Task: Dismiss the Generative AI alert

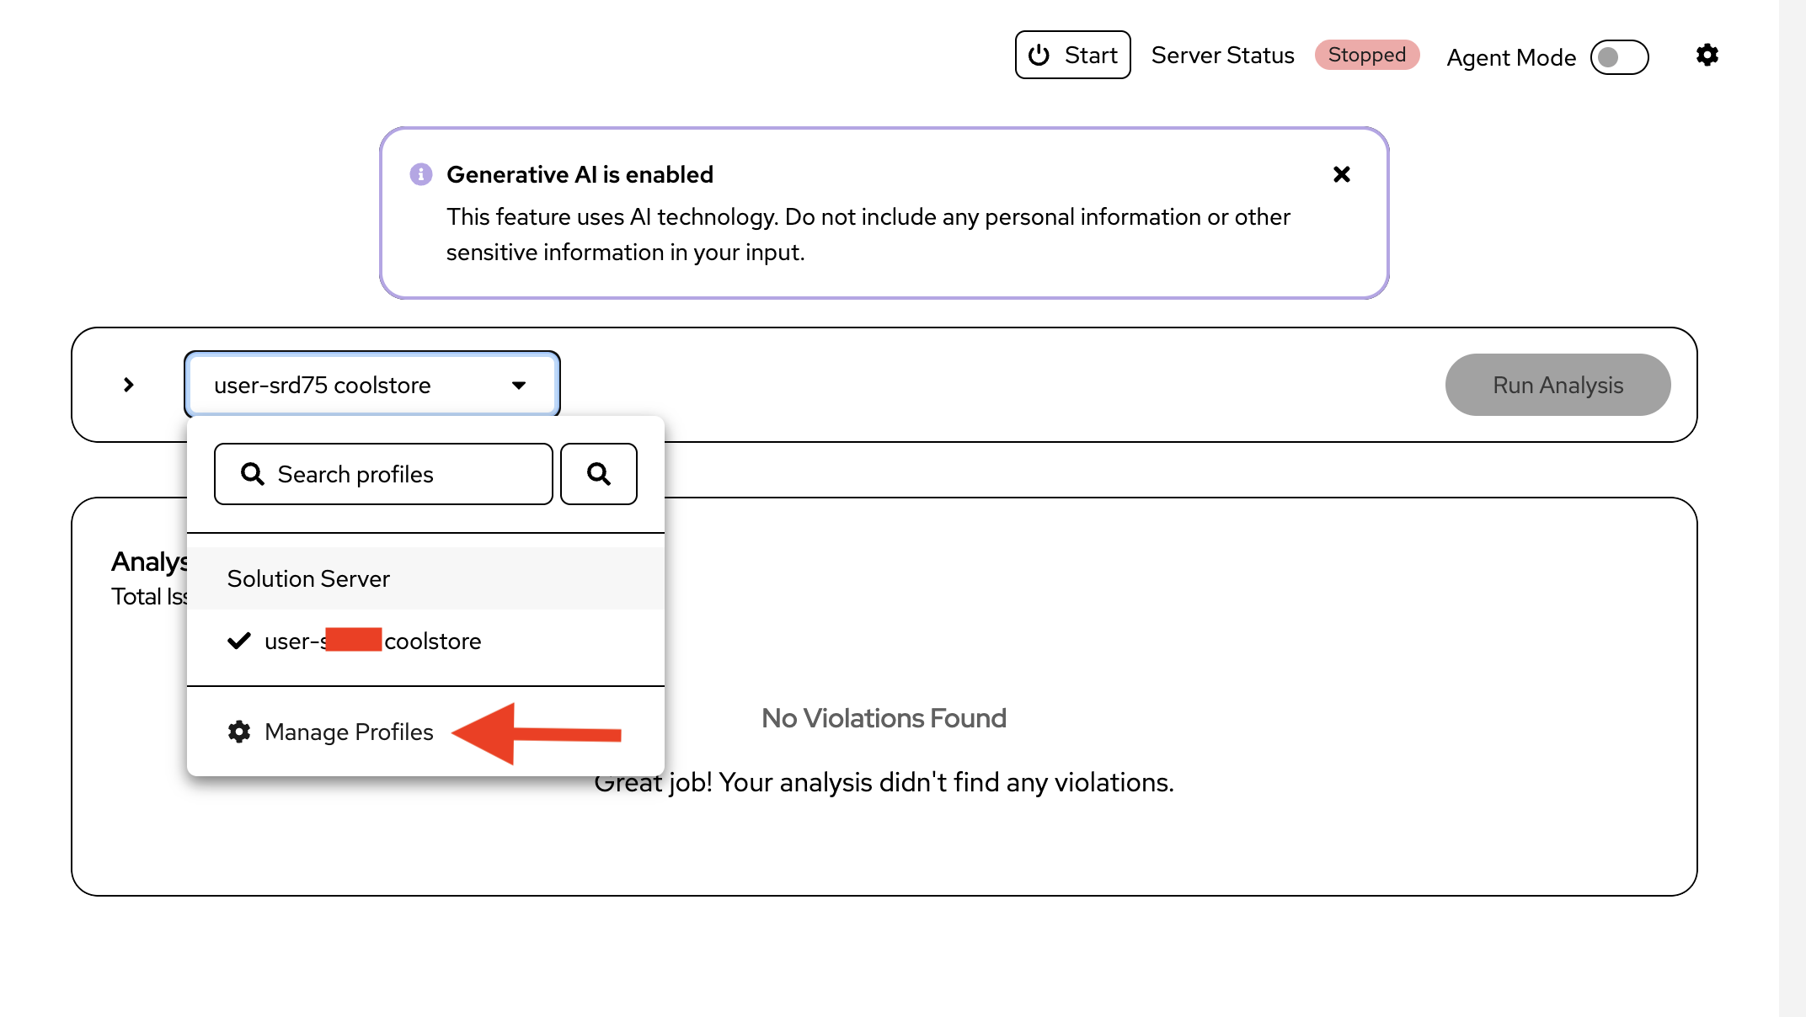Action: click(x=1342, y=174)
